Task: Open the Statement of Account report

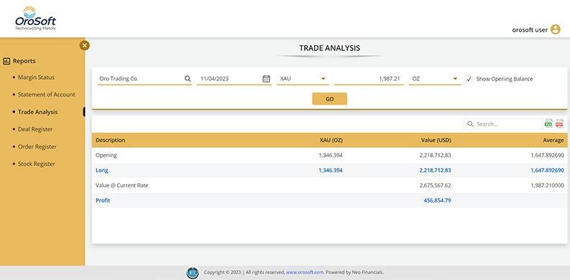Action: (47, 95)
